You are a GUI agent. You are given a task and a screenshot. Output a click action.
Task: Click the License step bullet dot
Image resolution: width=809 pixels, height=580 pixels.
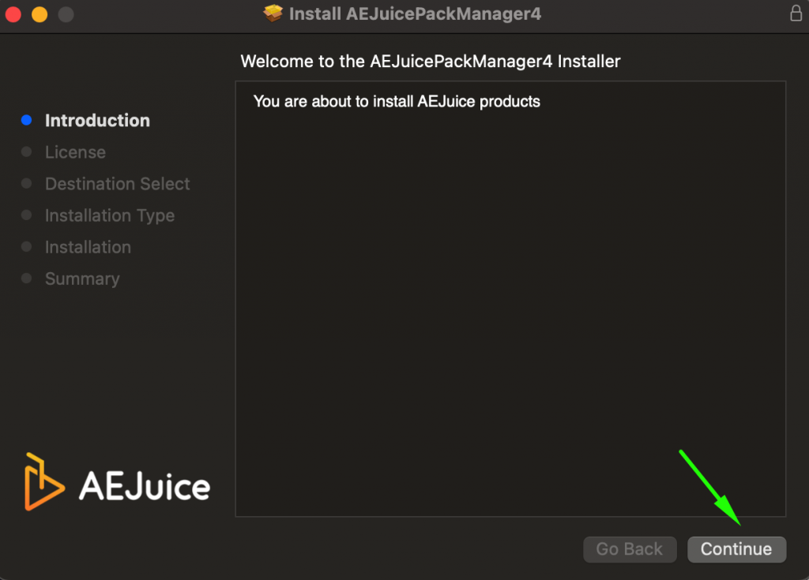[x=26, y=152]
